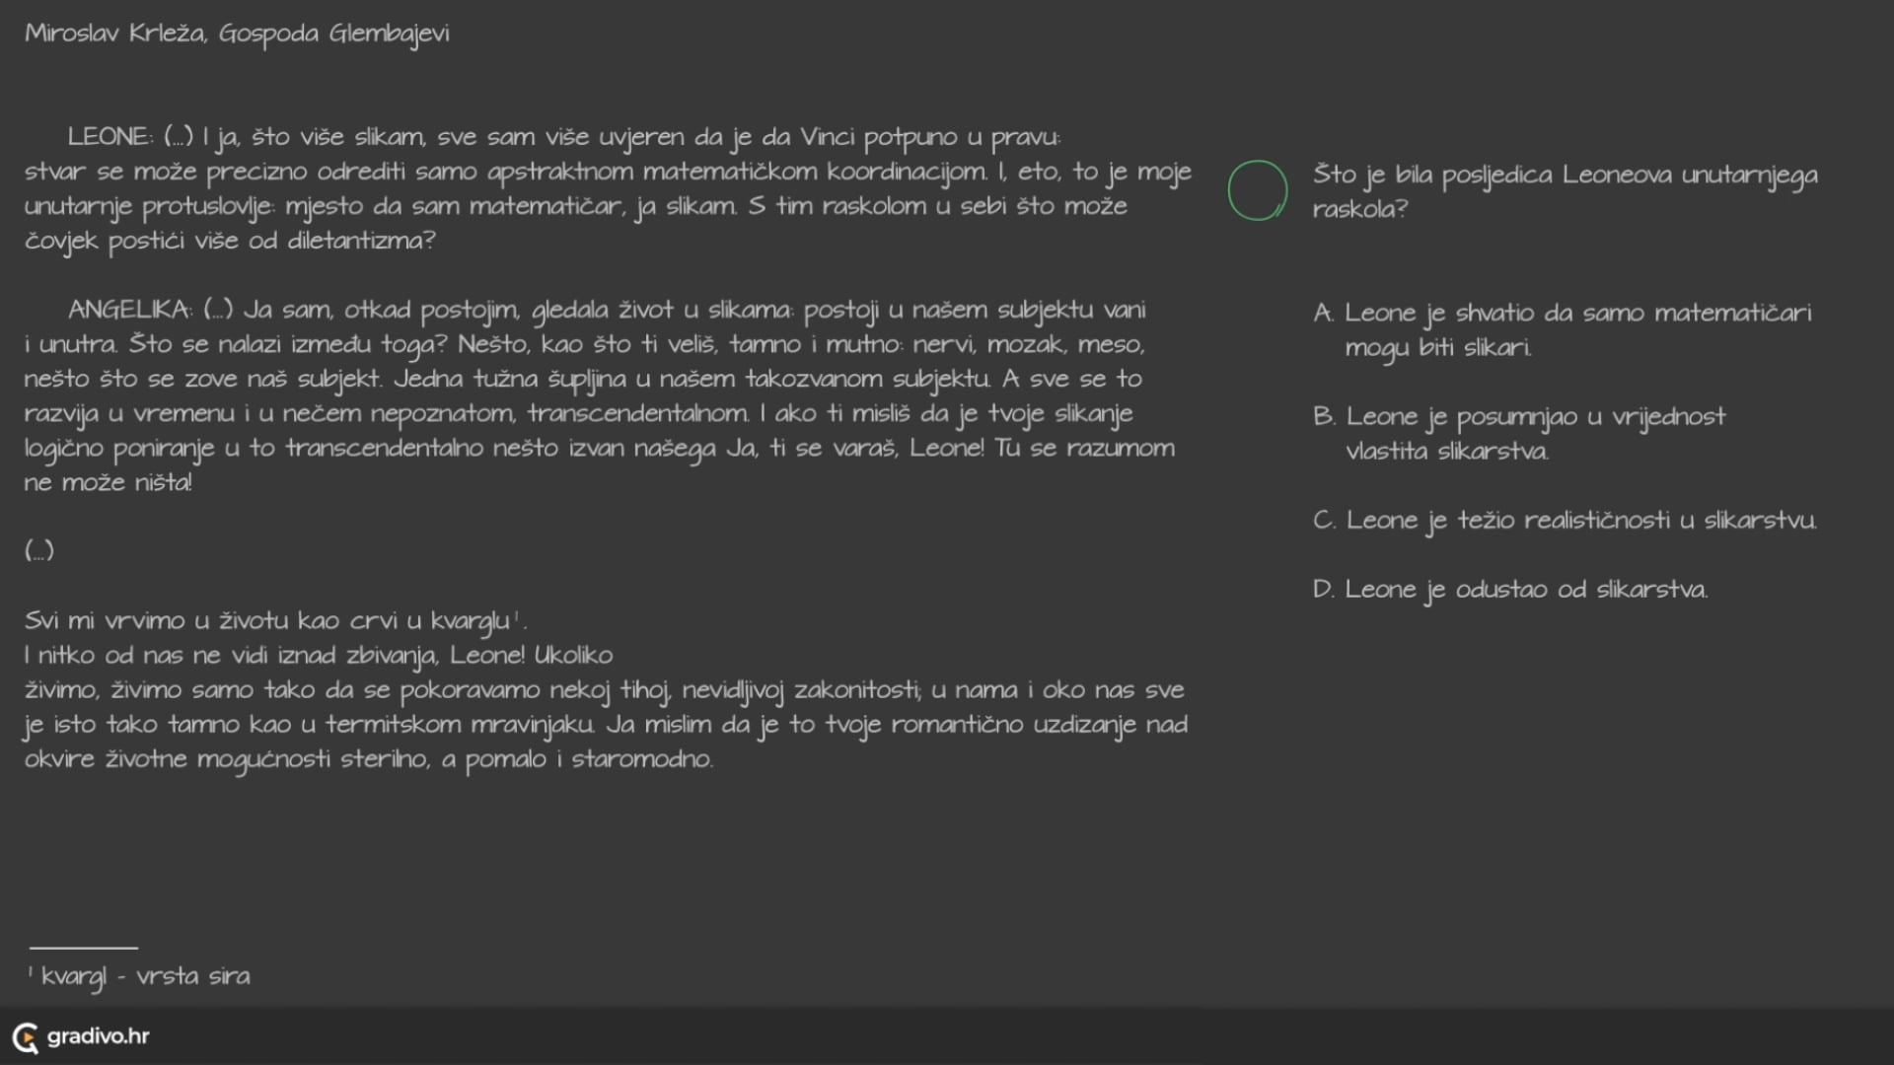Click the speaker name LEONE
Screen dimensions: 1894x1065
tap(109, 137)
